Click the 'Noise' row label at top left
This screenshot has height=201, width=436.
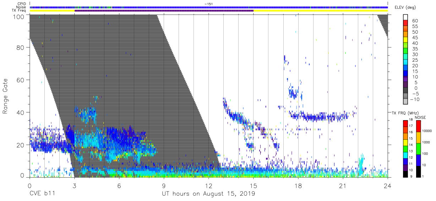pyautogui.click(x=21, y=7)
